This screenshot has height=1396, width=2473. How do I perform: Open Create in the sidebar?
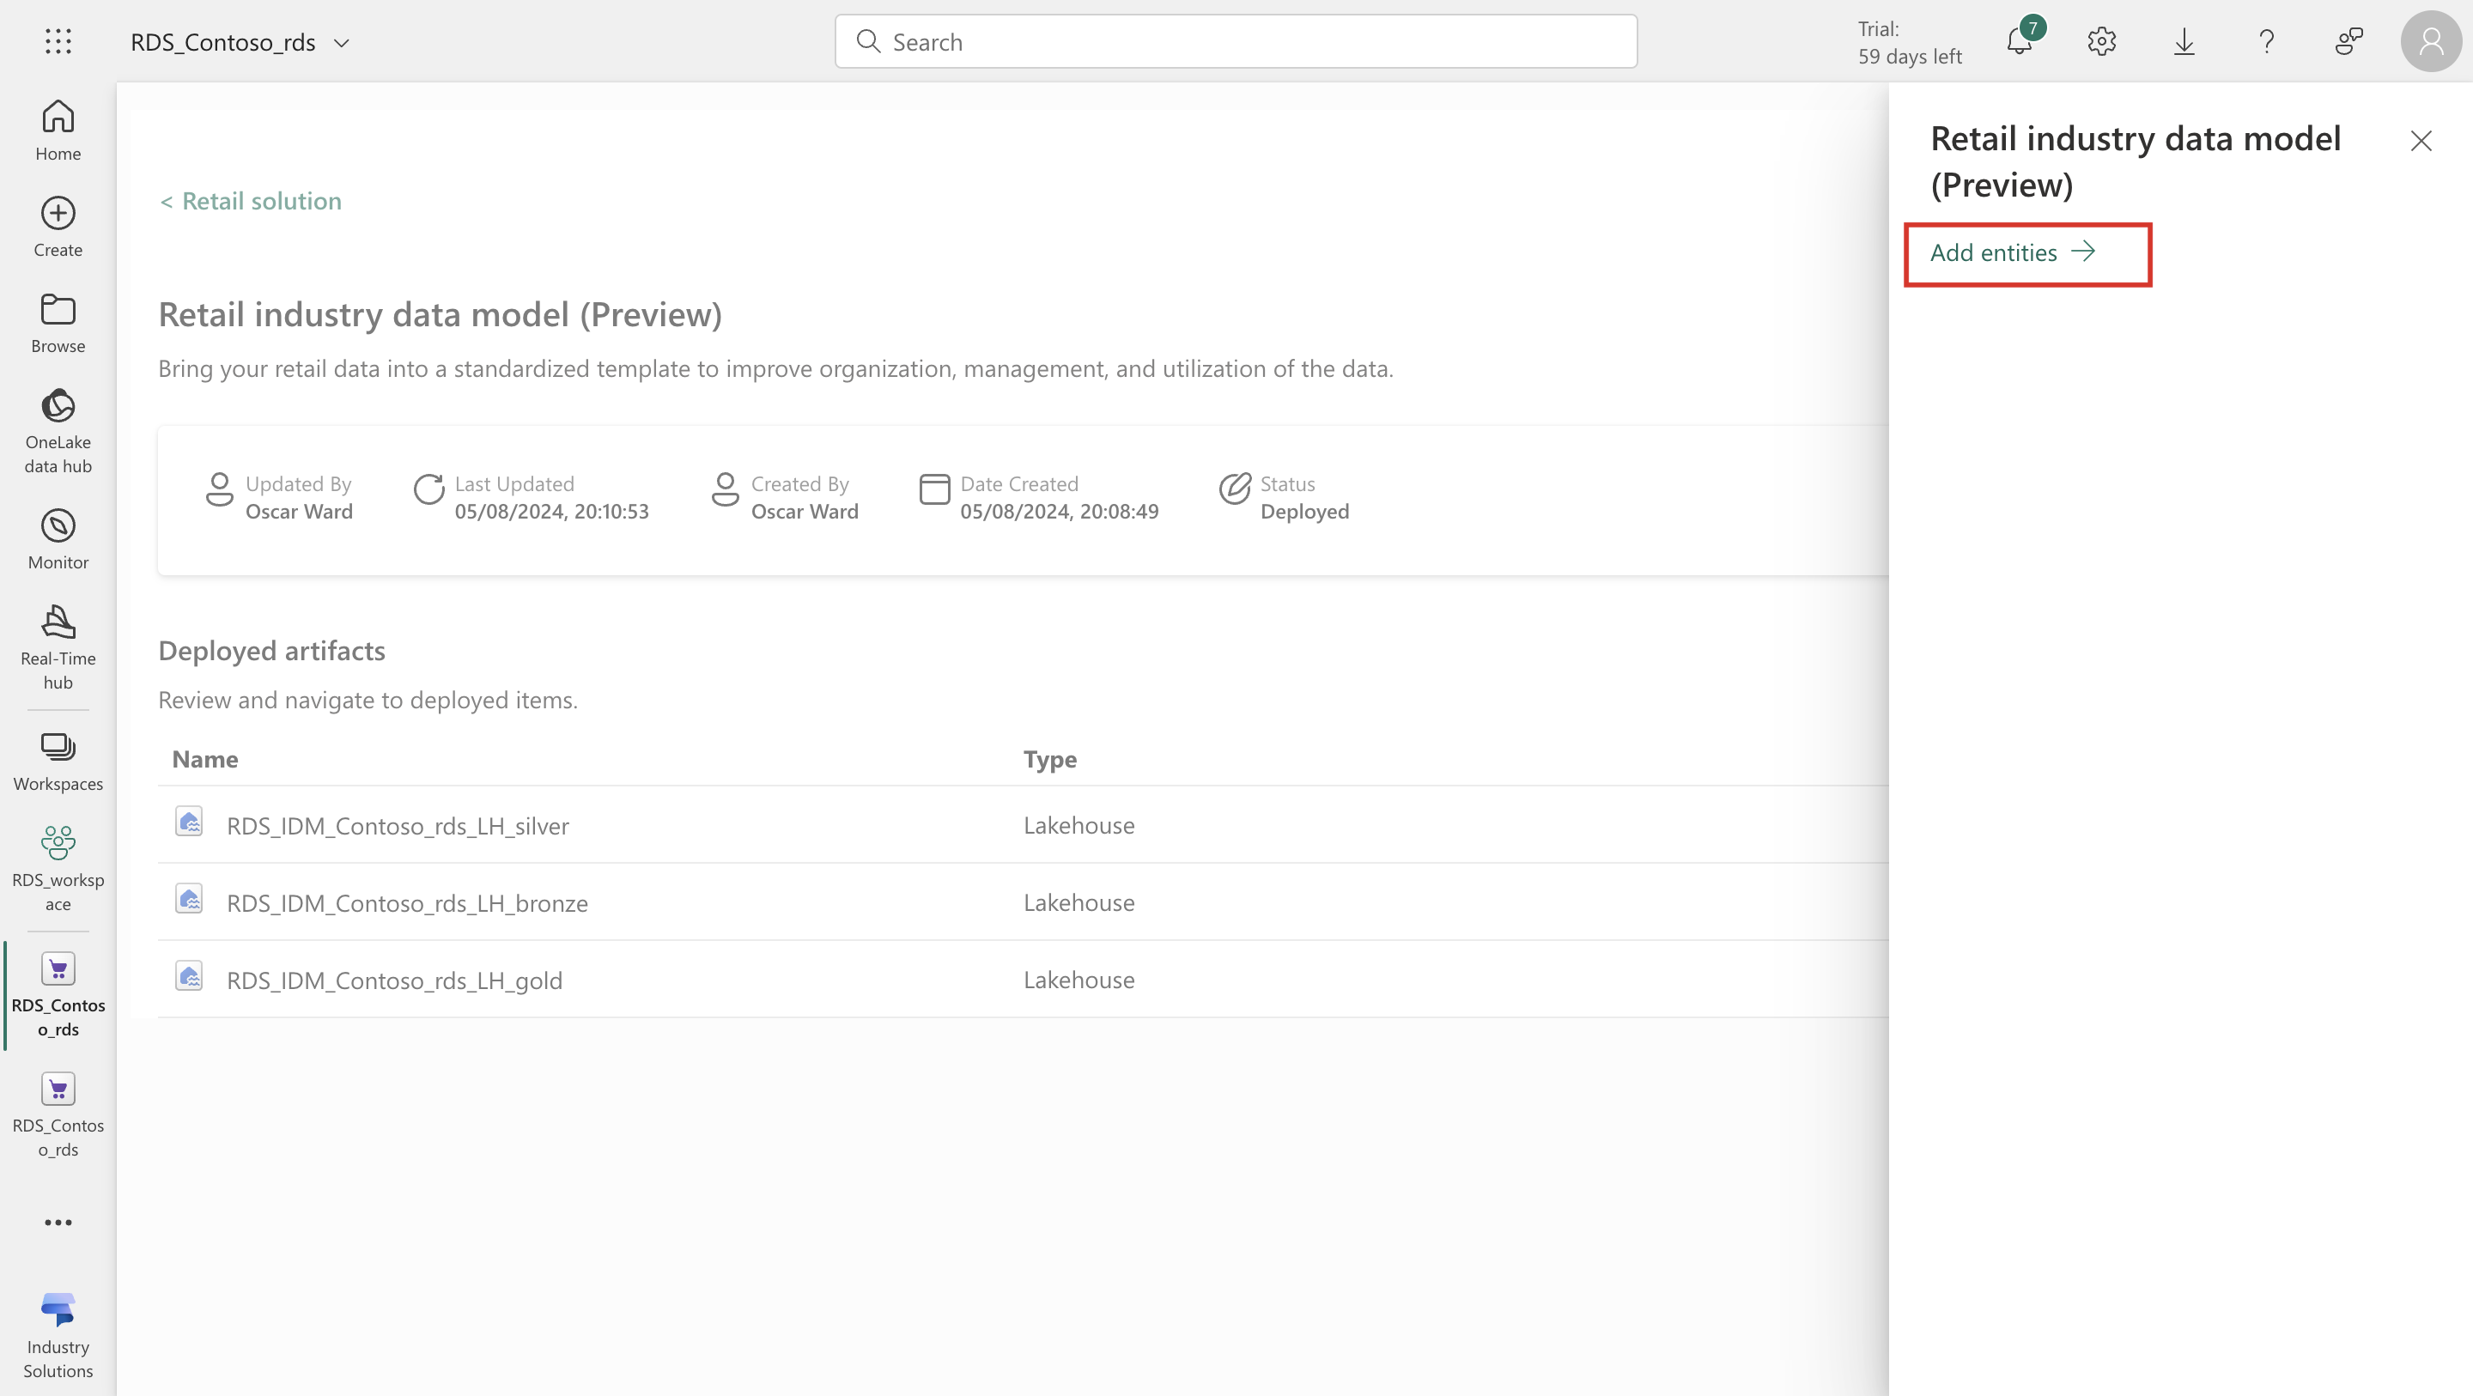pyautogui.click(x=58, y=228)
